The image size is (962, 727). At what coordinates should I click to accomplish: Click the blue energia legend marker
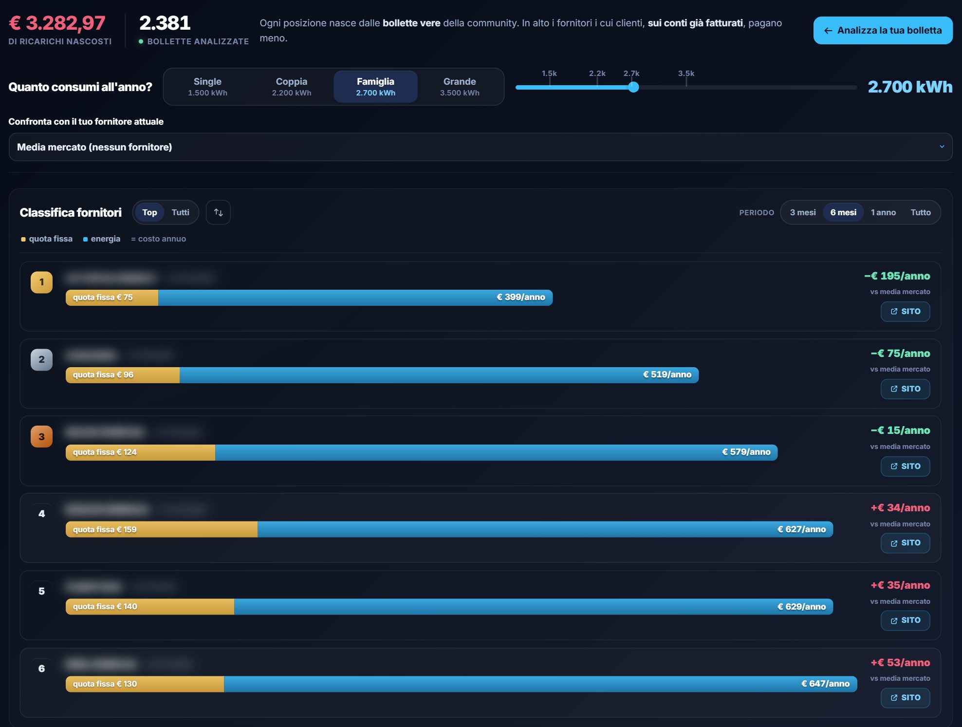85,239
